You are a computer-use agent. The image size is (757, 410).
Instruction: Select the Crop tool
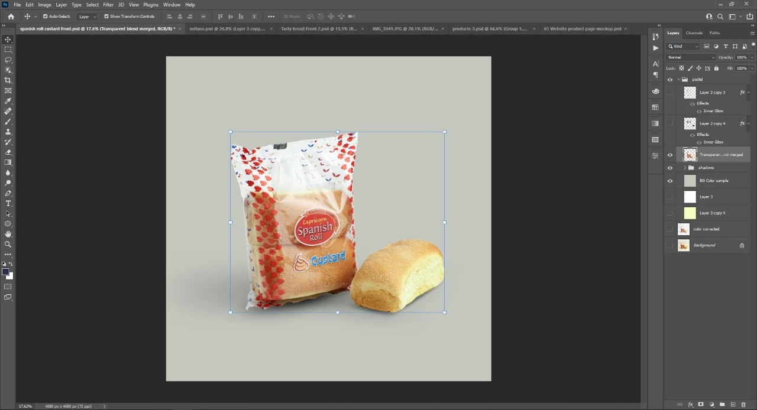(x=8, y=80)
